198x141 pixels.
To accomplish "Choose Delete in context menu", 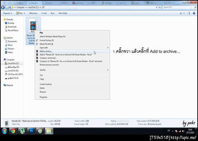I will 72,88.
